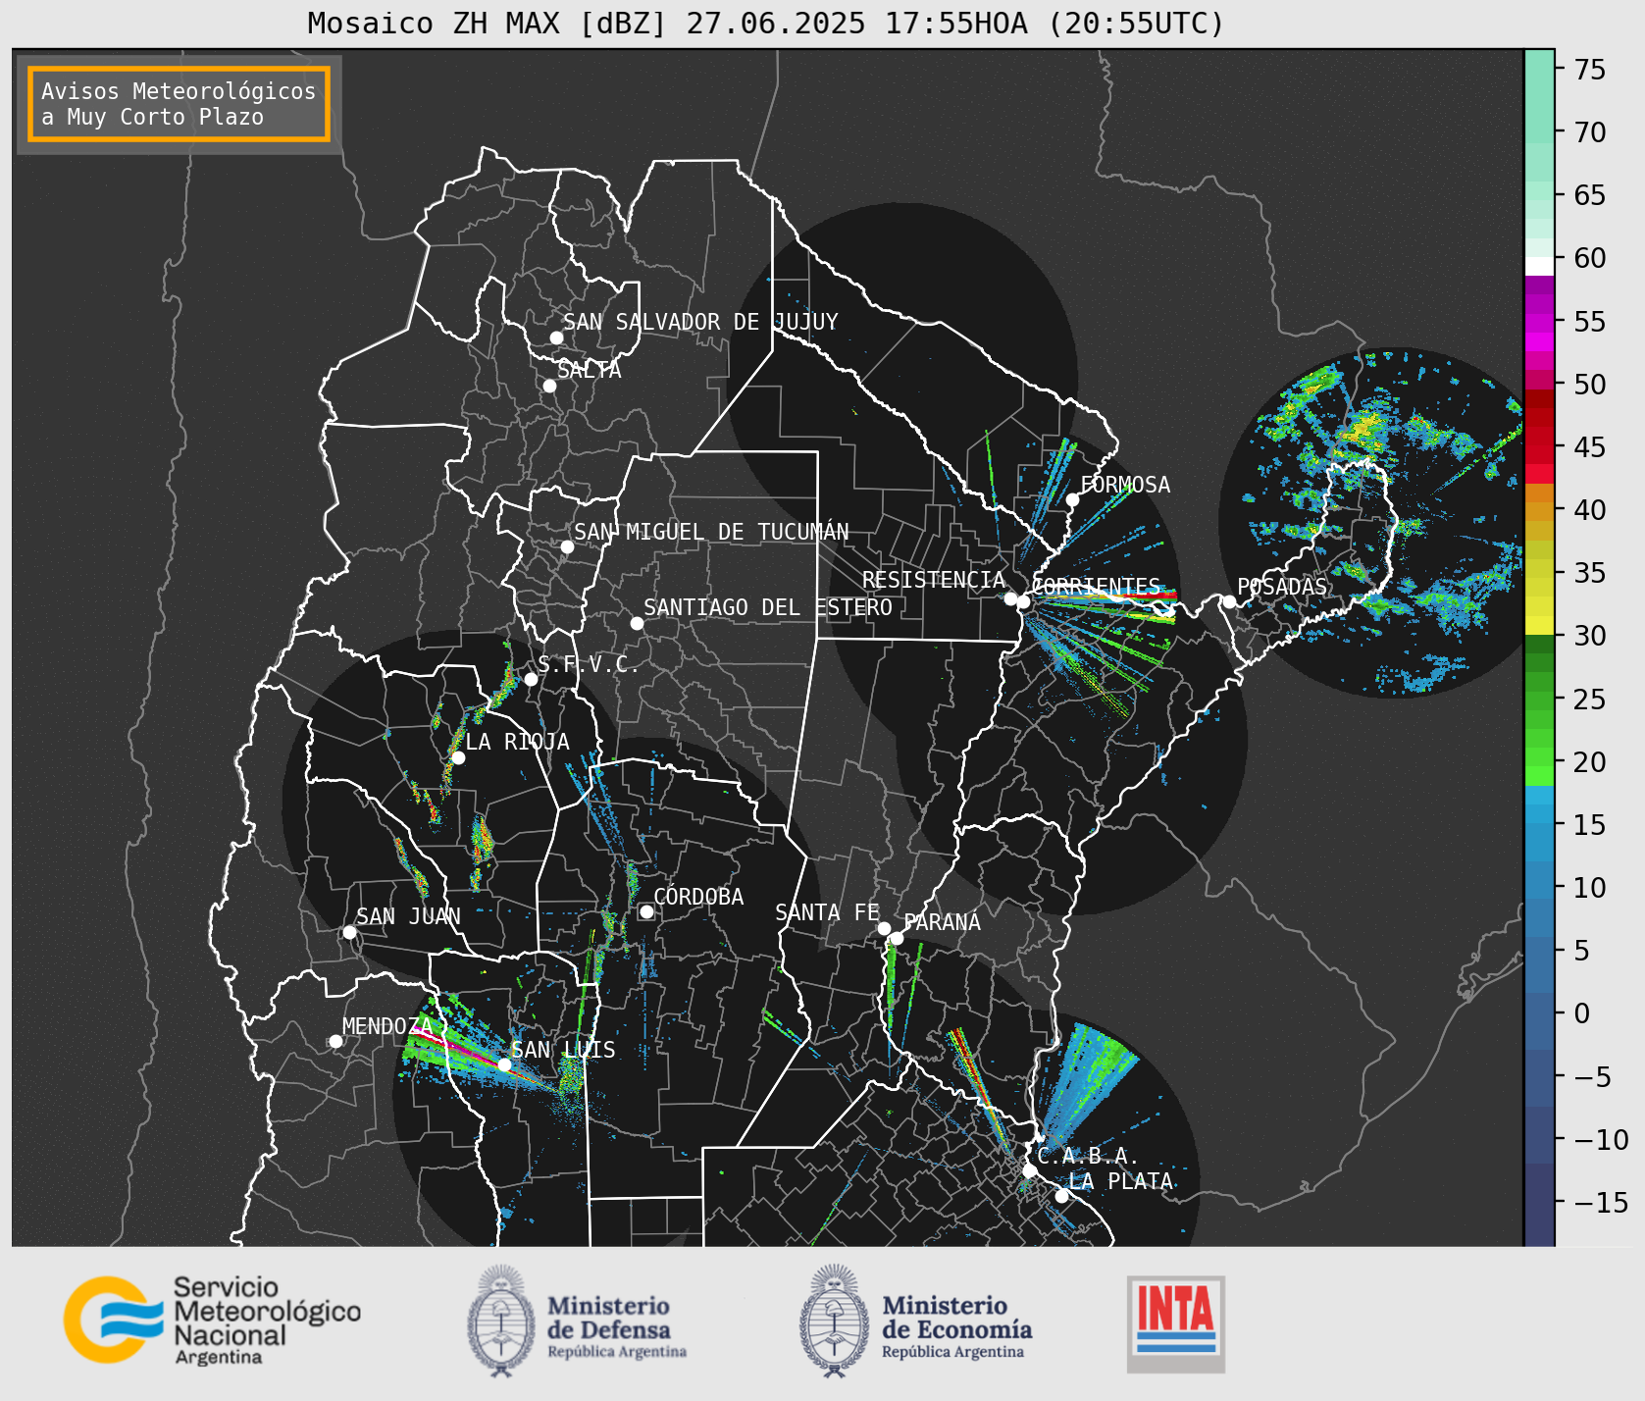Click the Posadas city marker
Screen dimensions: 1645x1401
coord(1229,601)
